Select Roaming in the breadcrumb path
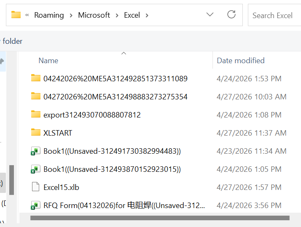This screenshot has height=227, width=301. point(49,15)
